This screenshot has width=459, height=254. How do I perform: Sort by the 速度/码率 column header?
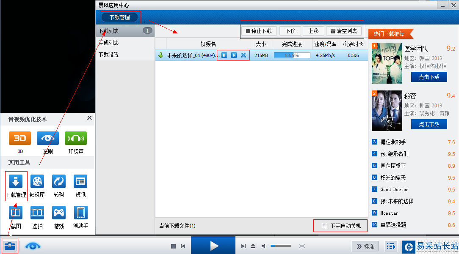click(325, 44)
